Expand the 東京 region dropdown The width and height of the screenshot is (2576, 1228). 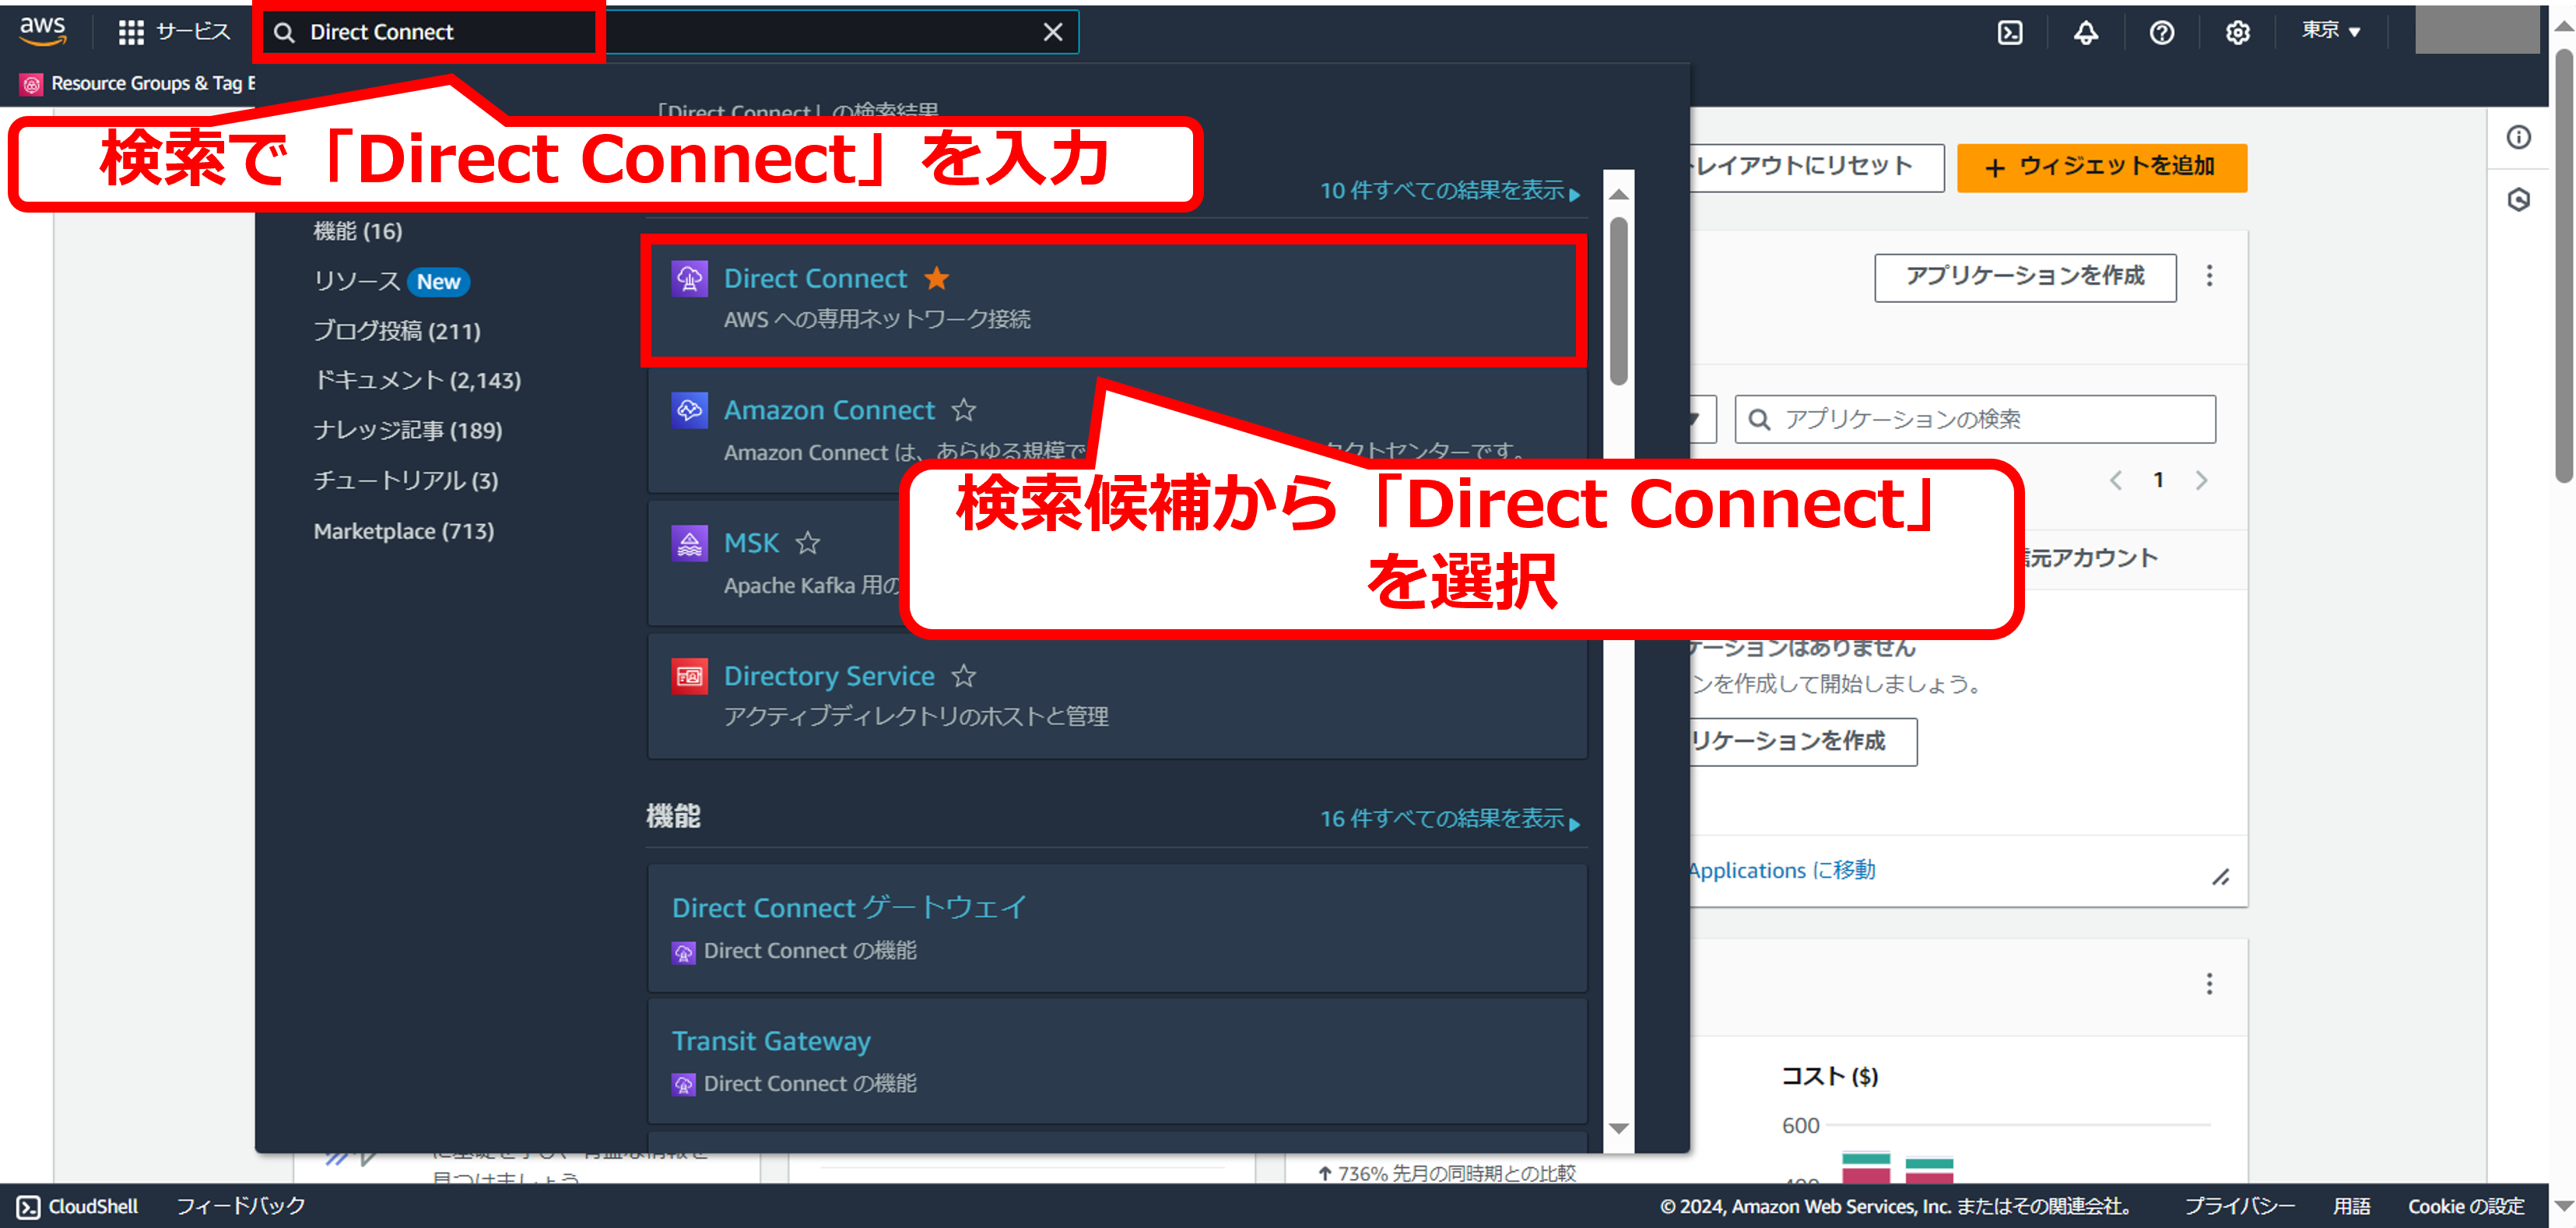point(2330,31)
